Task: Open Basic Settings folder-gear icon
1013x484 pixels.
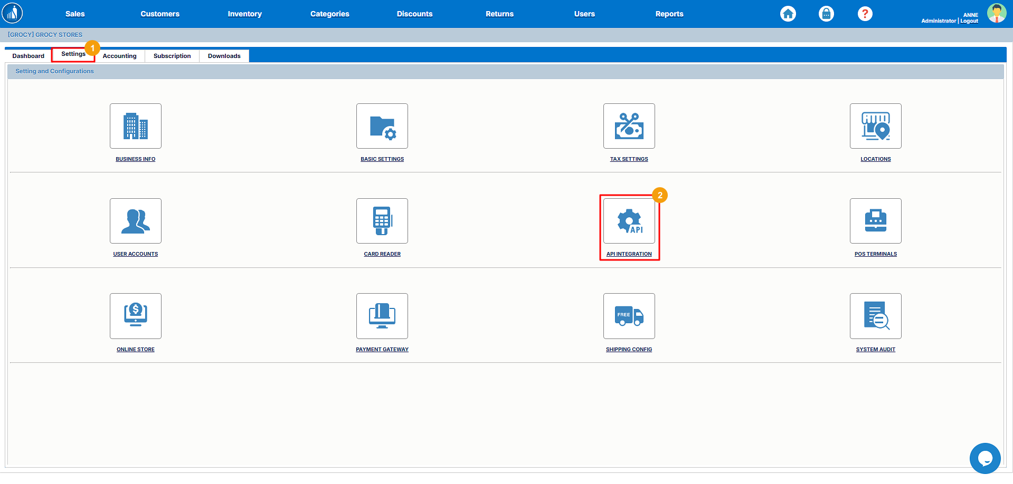Action: 382,126
